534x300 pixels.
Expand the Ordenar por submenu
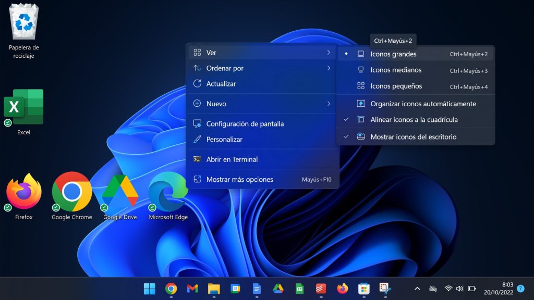[x=262, y=68]
